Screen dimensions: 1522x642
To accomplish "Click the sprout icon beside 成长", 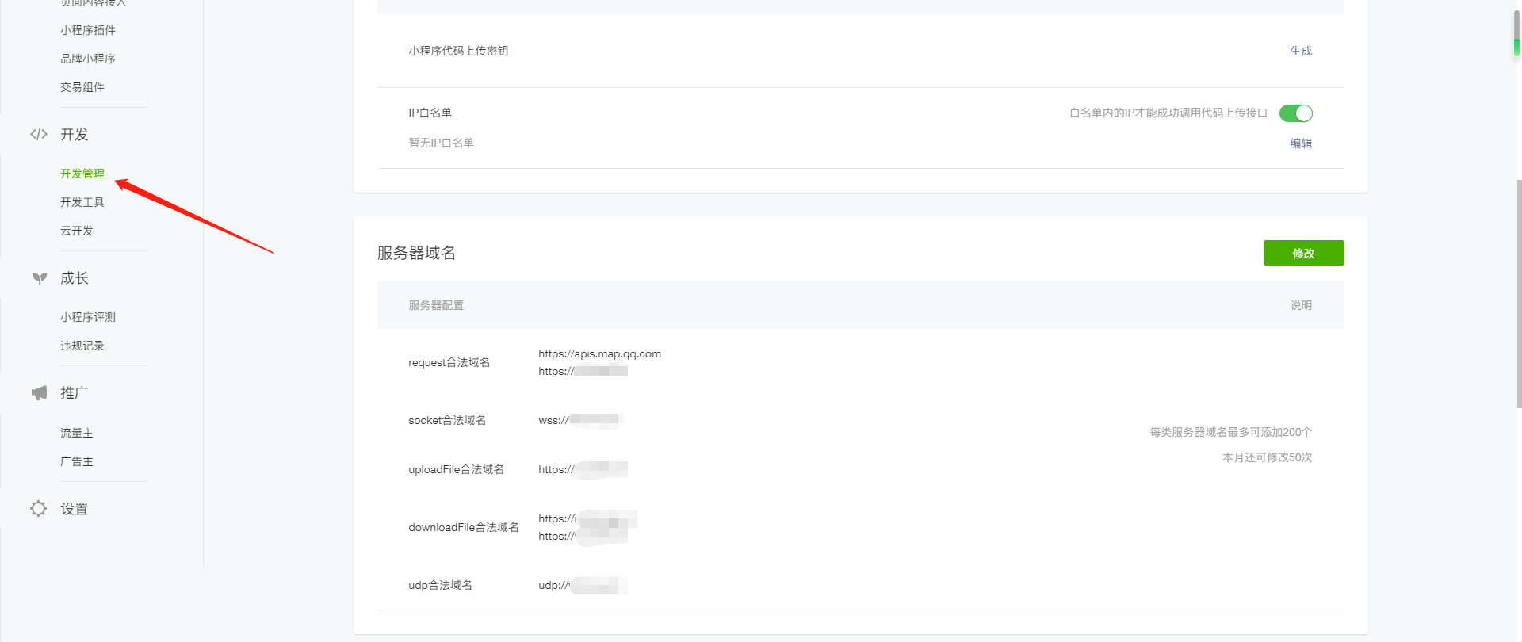I will pyautogui.click(x=39, y=278).
